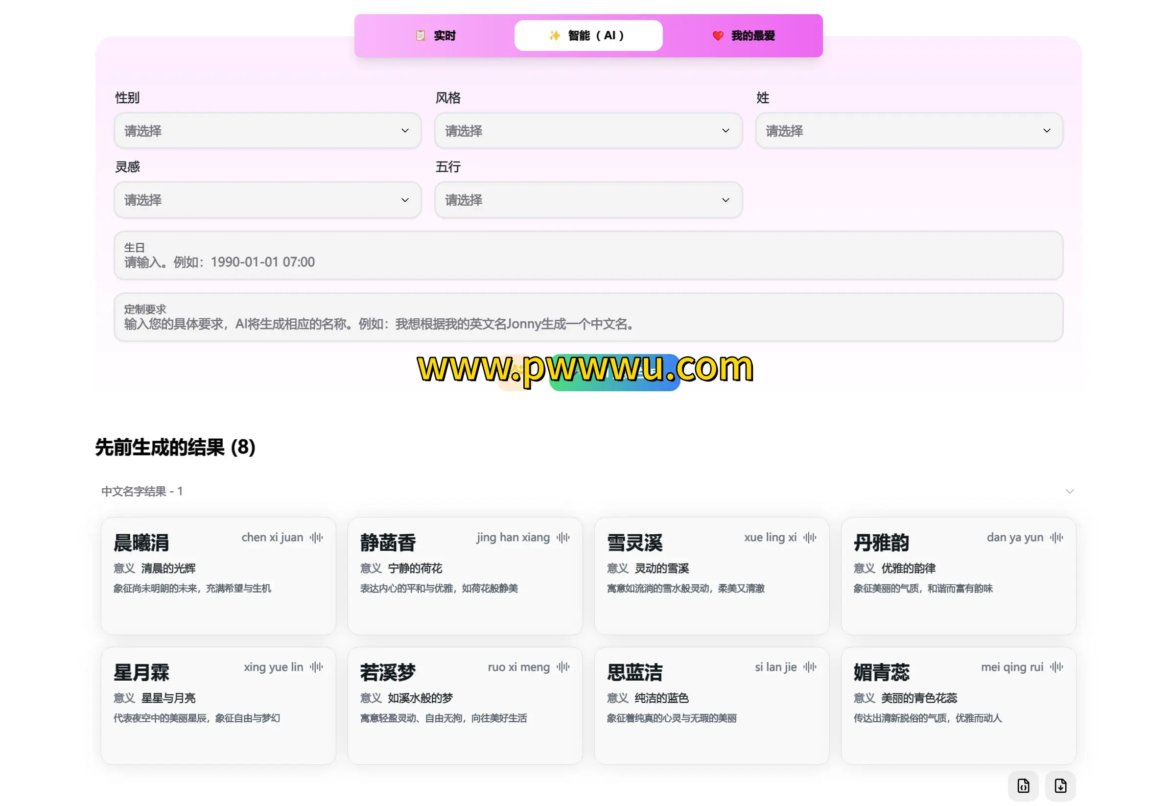Open the 灵感 dropdown

tap(267, 200)
